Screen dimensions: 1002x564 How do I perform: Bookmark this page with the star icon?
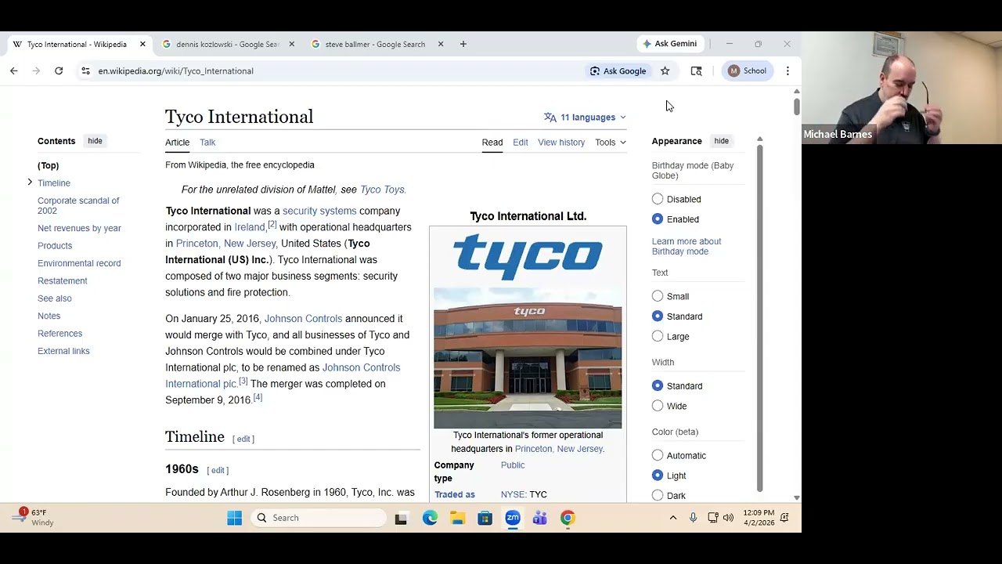coord(665,70)
